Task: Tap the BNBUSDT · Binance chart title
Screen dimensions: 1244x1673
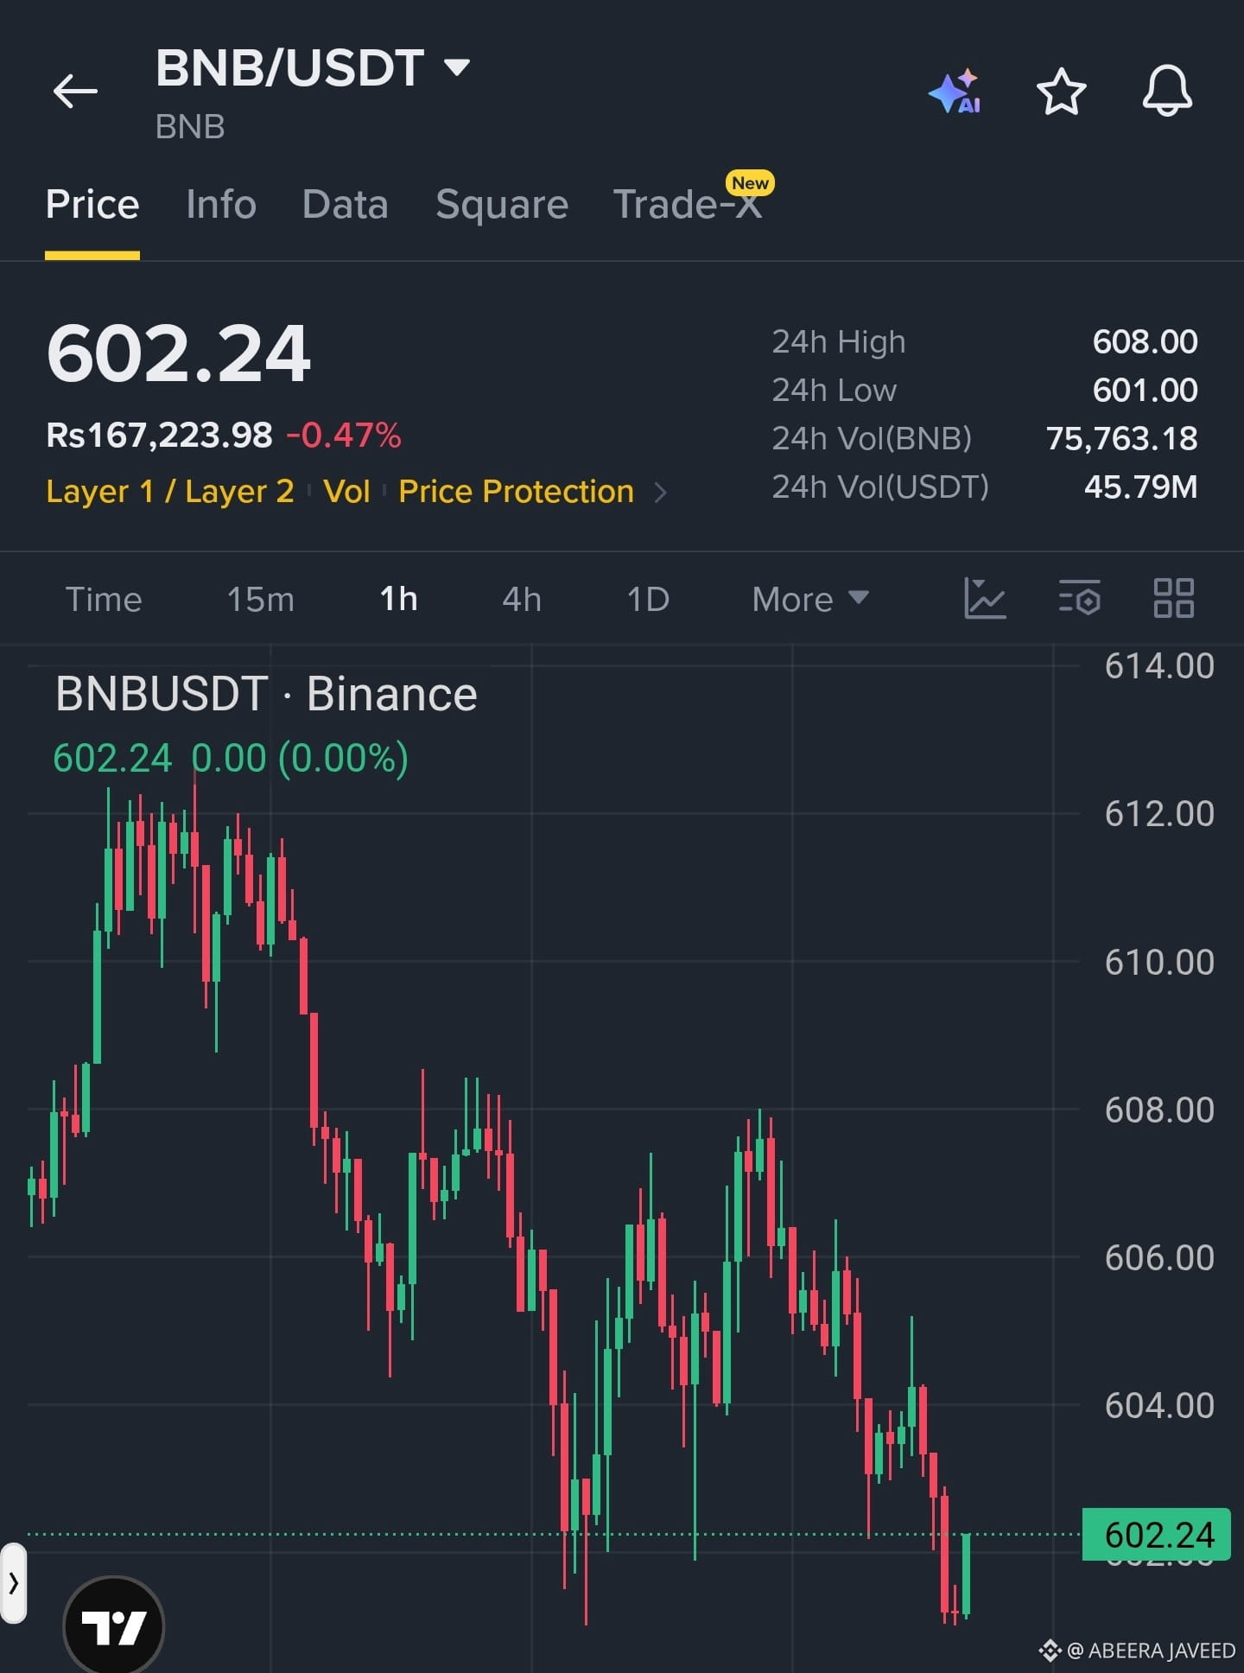Action: 266,694
